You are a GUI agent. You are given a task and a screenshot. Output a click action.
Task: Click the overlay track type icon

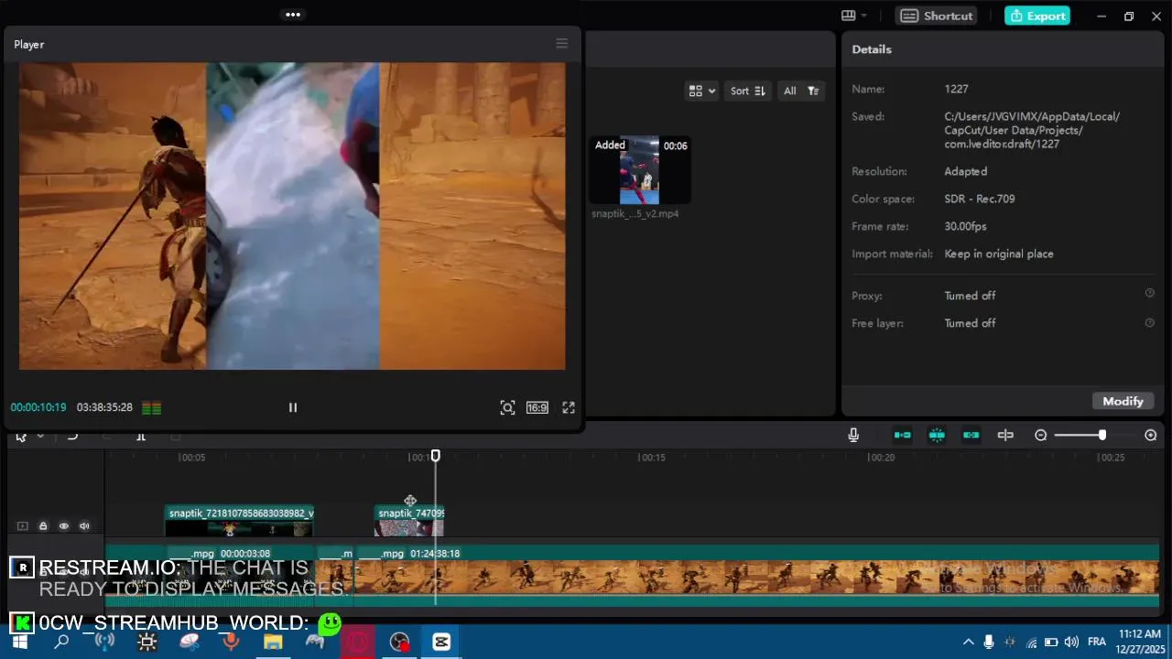pyautogui.click(x=23, y=526)
